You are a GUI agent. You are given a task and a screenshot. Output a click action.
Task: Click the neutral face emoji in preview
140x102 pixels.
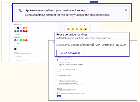(77, 29)
